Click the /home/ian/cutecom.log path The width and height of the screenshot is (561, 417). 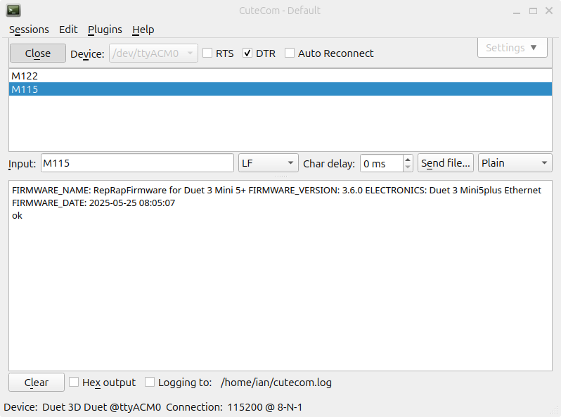coord(276,383)
